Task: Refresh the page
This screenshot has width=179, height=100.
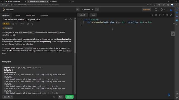Action: (7, 5)
